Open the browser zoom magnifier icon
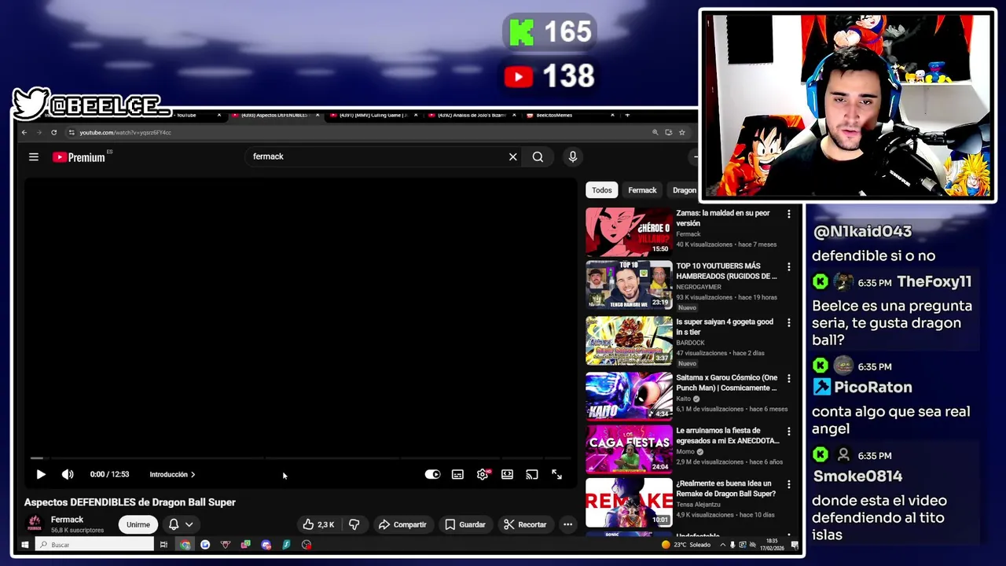The height and width of the screenshot is (566, 1006). point(655,132)
